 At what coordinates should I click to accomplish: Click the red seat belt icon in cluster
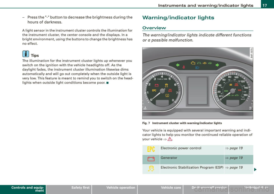tap(184, 67)
